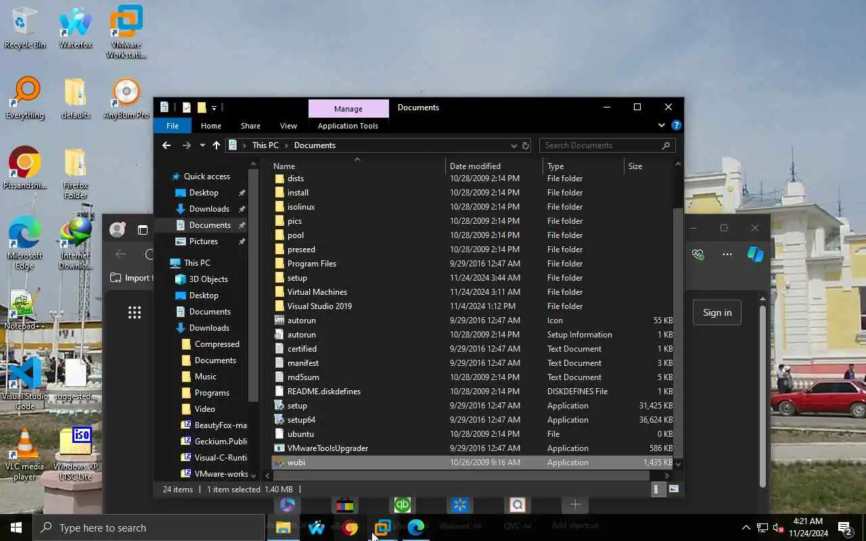Customize Quick Access Toolbar dropdown arrow
The image size is (866, 541).
click(x=214, y=108)
